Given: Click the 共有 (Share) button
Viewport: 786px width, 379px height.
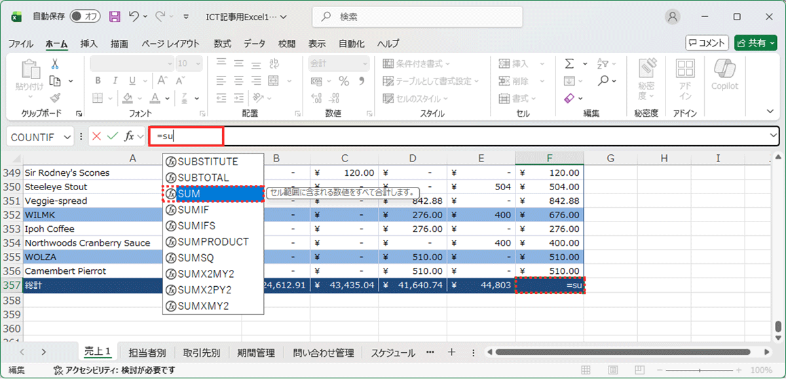Looking at the screenshot, I should pos(755,43).
